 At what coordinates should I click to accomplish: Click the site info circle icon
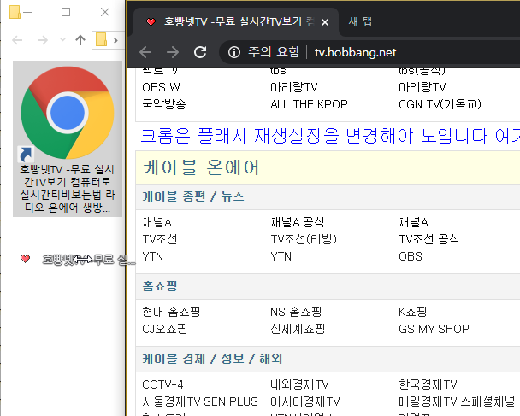click(x=234, y=52)
